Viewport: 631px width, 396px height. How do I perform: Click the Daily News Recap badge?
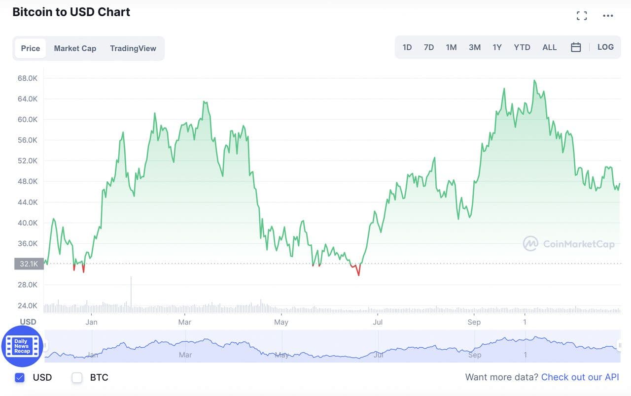tap(22, 346)
